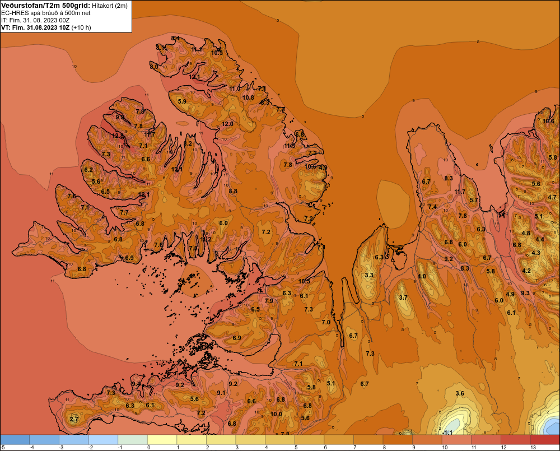Image resolution: width=560 pixels, height=451 pixels.
Task: Select the legend swatch between 10 and 11
Action: (x=457, y=440)
